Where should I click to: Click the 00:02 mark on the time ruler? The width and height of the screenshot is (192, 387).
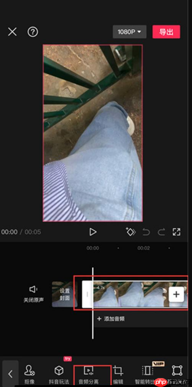point(144,248)
